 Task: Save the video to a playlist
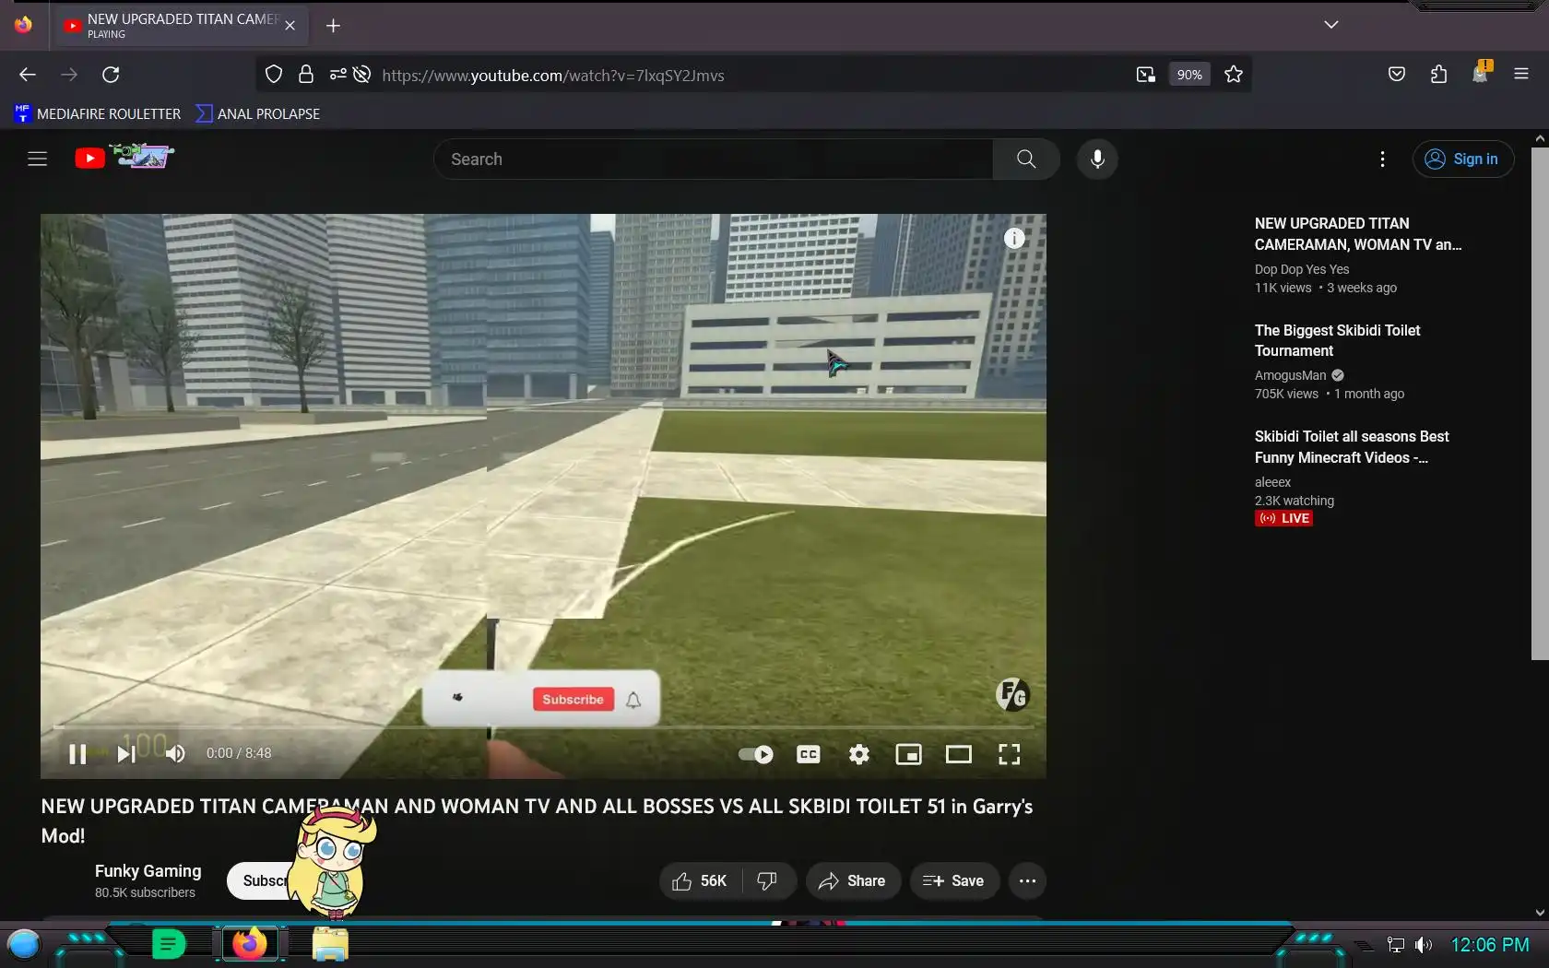coord(954,881)
